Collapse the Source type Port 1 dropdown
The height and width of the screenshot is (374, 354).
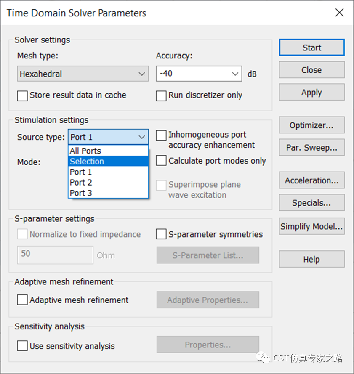[108, 137]
